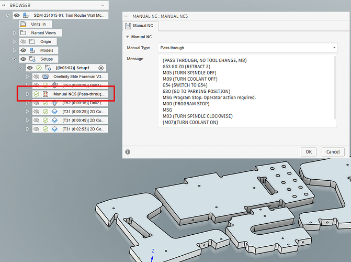Collapse the Manual NC section triangle
The image size is (351, 262).
[x=128, y=37]
